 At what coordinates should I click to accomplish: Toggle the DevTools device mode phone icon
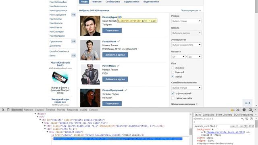(8, 110)
